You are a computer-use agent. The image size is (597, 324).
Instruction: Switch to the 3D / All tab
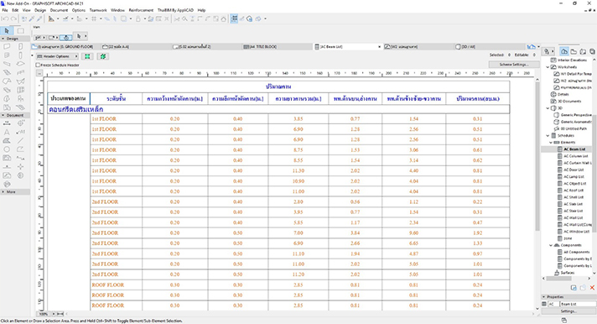(489, 47)
